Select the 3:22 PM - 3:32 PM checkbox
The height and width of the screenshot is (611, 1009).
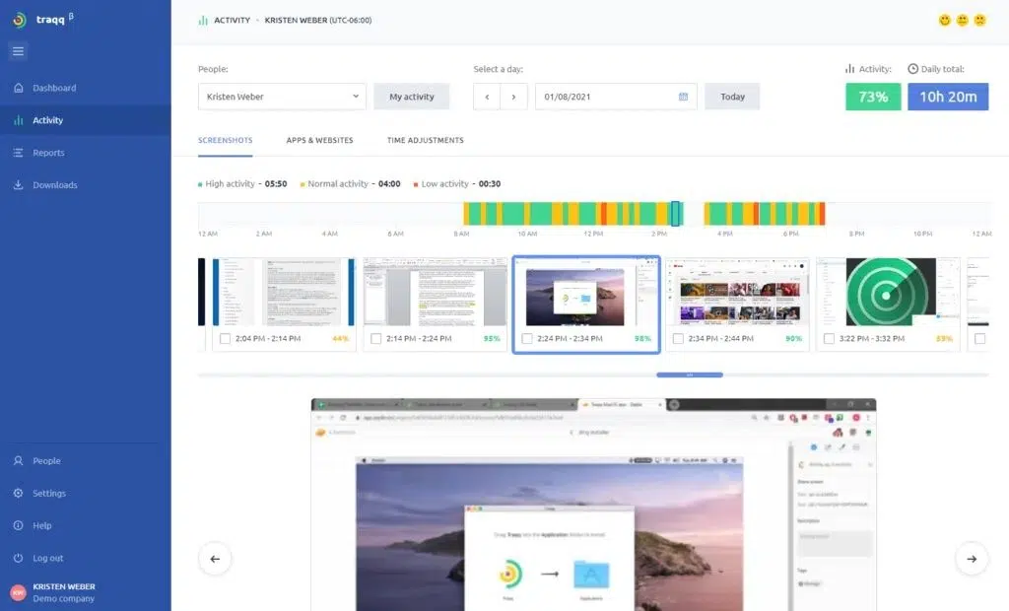[829, 339]
